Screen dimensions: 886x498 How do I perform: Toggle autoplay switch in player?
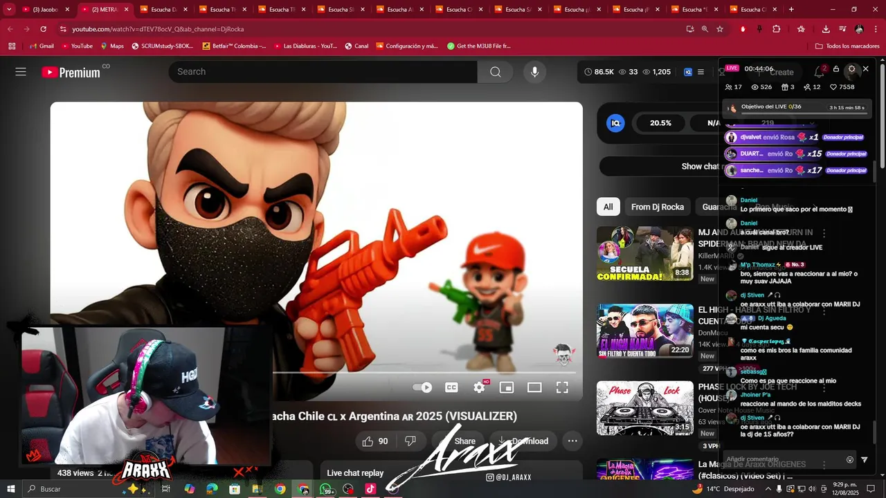point(423,387)
